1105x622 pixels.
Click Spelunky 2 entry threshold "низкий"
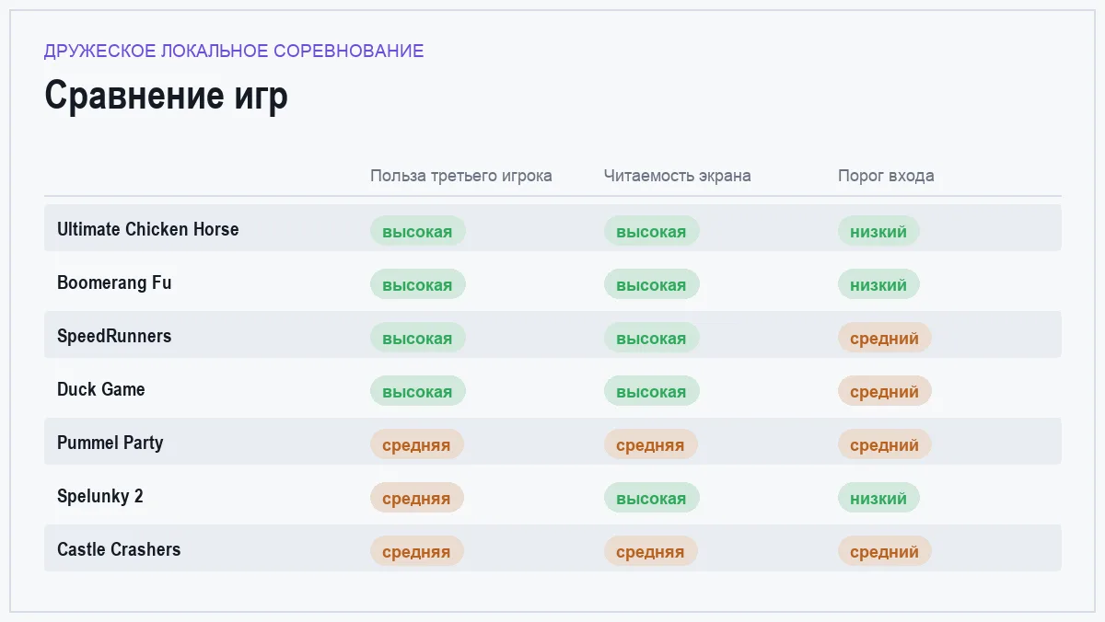click(x=878, y=498)
